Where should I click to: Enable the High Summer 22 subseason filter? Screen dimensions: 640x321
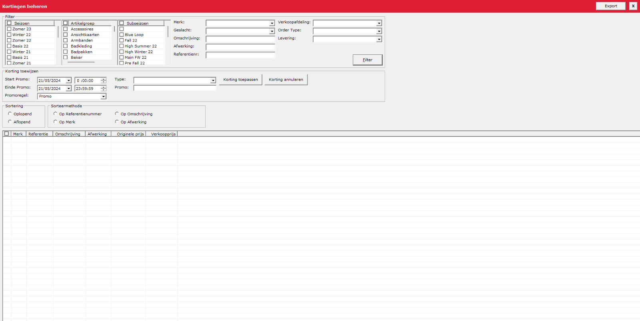122,46
